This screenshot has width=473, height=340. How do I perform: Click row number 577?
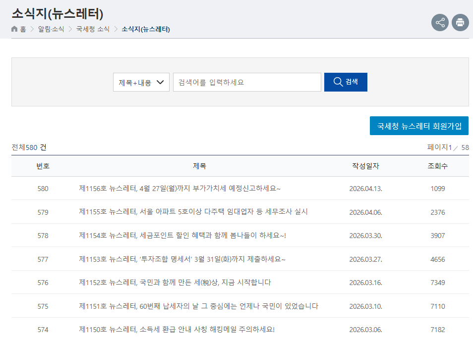tap(43, 259)
